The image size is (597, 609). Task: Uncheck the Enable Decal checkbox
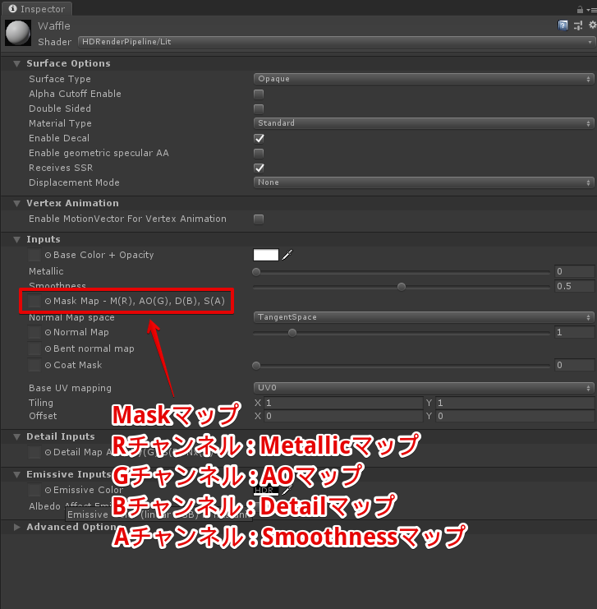(x=259, y=138)
